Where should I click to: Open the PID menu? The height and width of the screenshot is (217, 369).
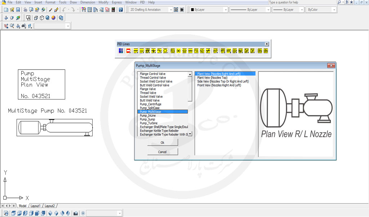point(142,3)
